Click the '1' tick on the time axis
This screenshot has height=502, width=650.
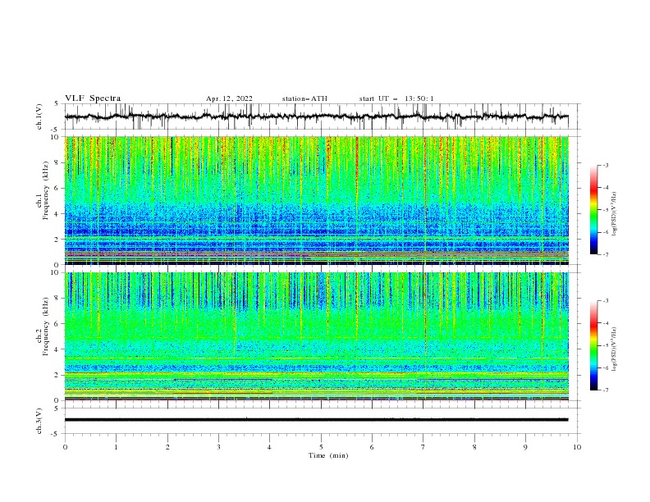(116, 447)
